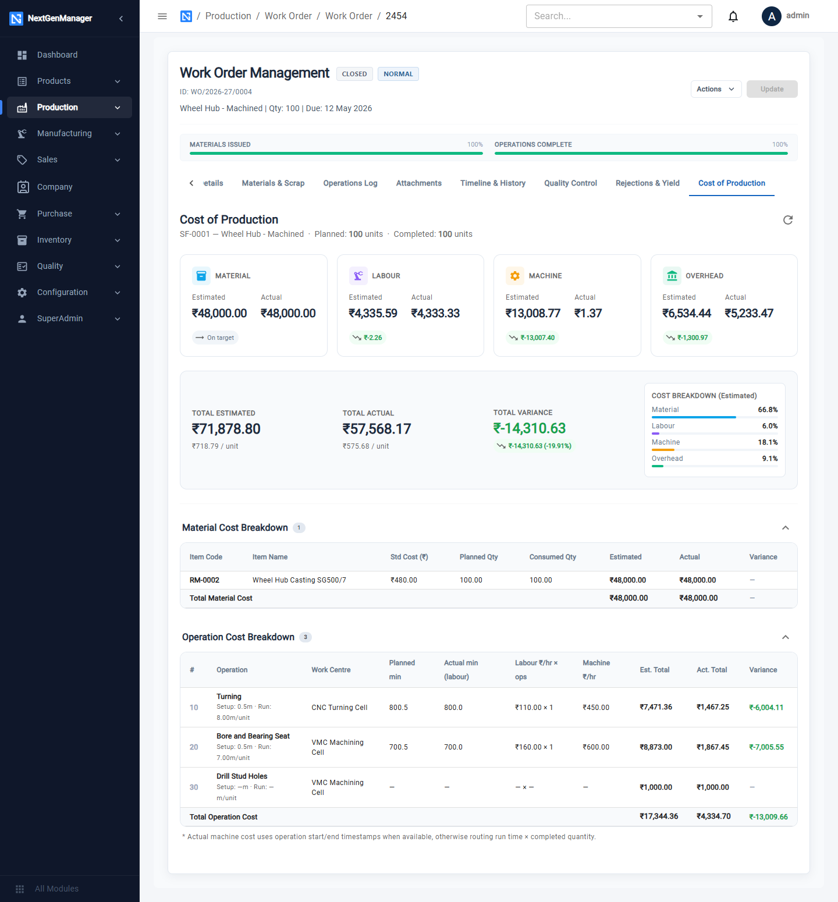This screenshot has height=902, width=838.
Task: Toggle the hamburger menu icon
Action: (x=162, y=16)
